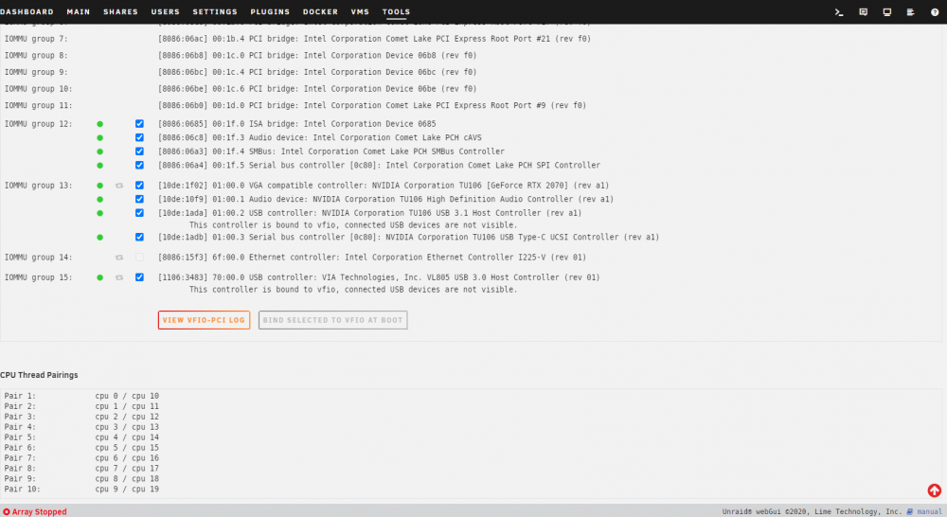
Task: Click the Array Stopped status text
Action: coord(39,511)
